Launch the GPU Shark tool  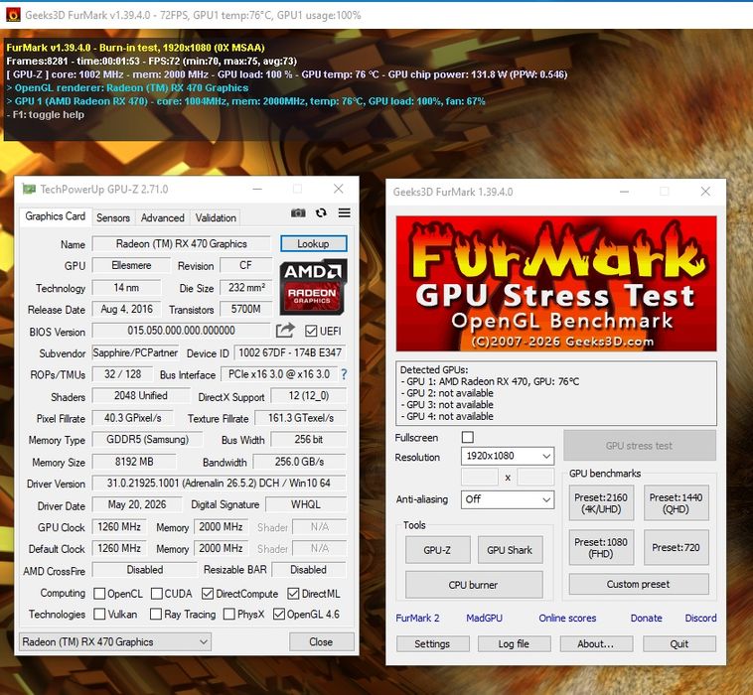pos(510,550)
